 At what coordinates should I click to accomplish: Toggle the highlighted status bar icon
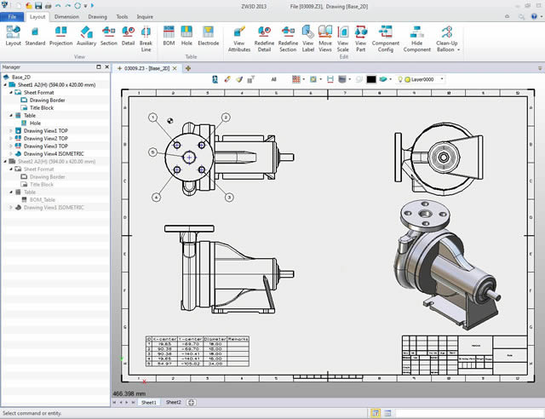coord(375,412)
